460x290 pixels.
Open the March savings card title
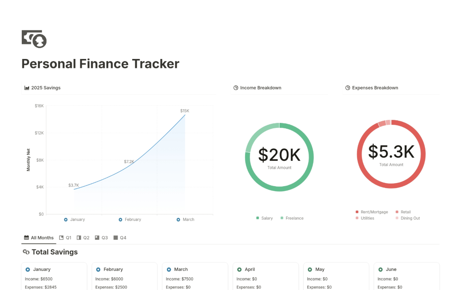[181, 269]
